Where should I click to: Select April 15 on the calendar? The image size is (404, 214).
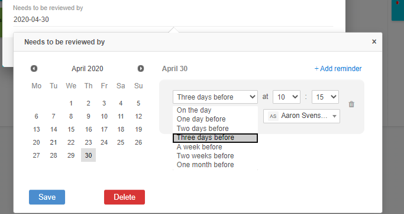click(x=71, y=129)
